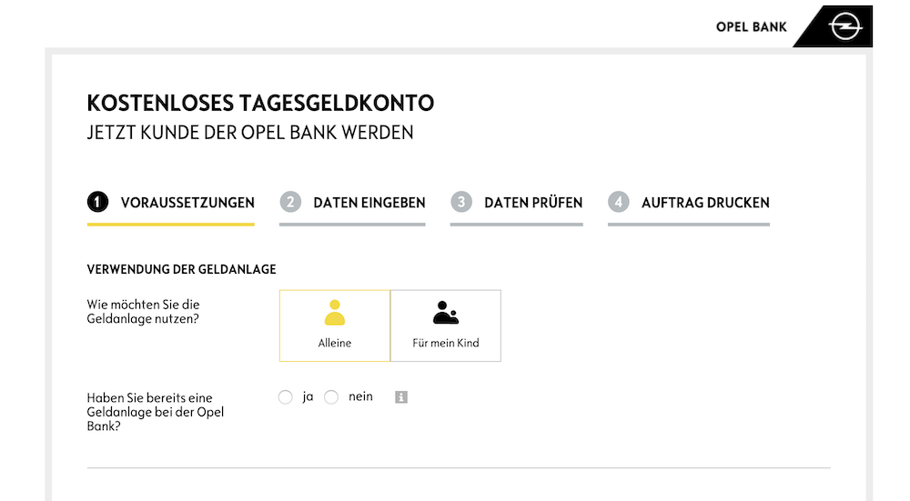Click the 'nein' label text
This screenshot has width=910, height=501.
360,396
